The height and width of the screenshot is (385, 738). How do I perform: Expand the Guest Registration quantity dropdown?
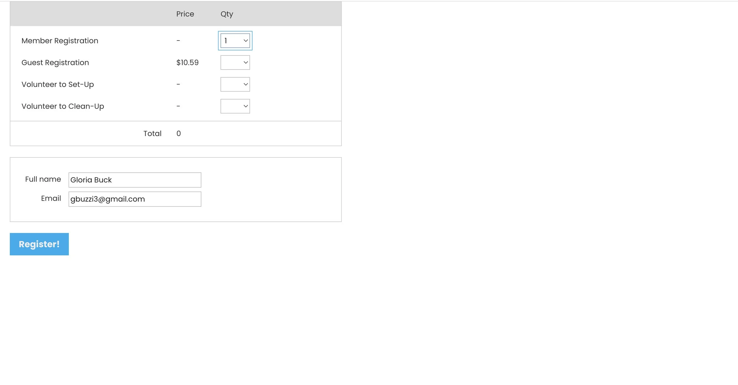click(235, 62)
